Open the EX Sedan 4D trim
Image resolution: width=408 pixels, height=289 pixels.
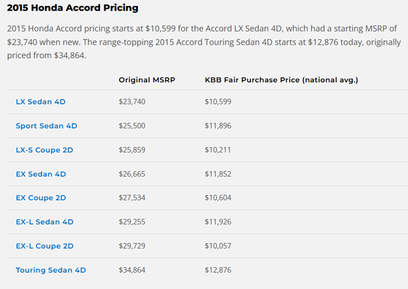coord(41,174)
